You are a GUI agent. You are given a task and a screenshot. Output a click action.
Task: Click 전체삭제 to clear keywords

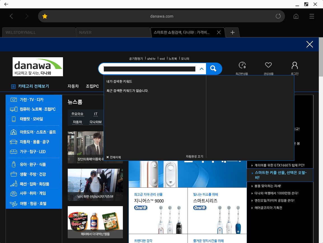click(x=114, y=157)
